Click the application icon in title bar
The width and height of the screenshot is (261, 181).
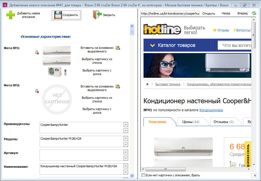point(5,5)
